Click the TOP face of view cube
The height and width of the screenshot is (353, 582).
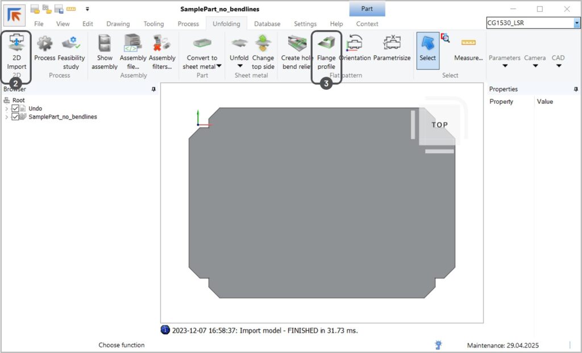[439, 125]
